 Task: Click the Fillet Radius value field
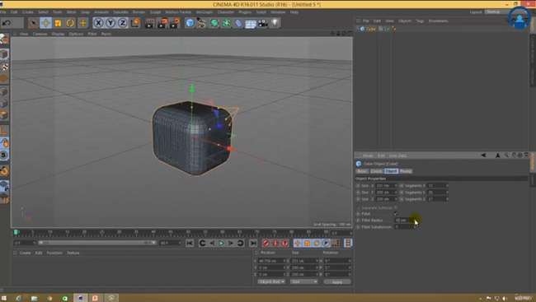tap(404, 221)
